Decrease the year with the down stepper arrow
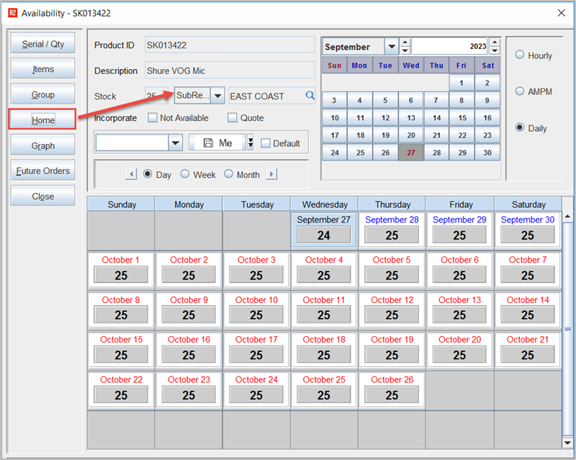The image size is (576, 460). [494, 51]
